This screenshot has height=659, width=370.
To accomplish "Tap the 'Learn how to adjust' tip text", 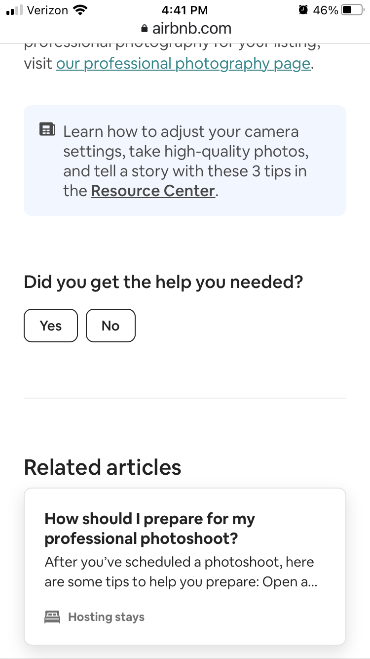I will click(x=185, y=161).
